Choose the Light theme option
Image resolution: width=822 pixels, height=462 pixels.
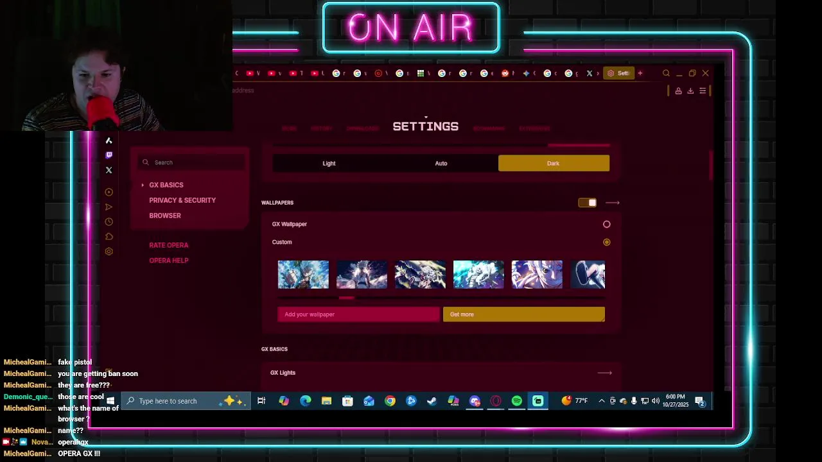(329, 163)
